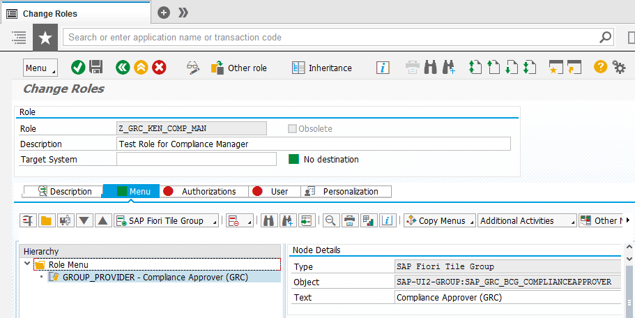Image resolution: width=635 pixels, height=318 pixels.
Task: Click the Inheritance button
Action: coord(322,68)
